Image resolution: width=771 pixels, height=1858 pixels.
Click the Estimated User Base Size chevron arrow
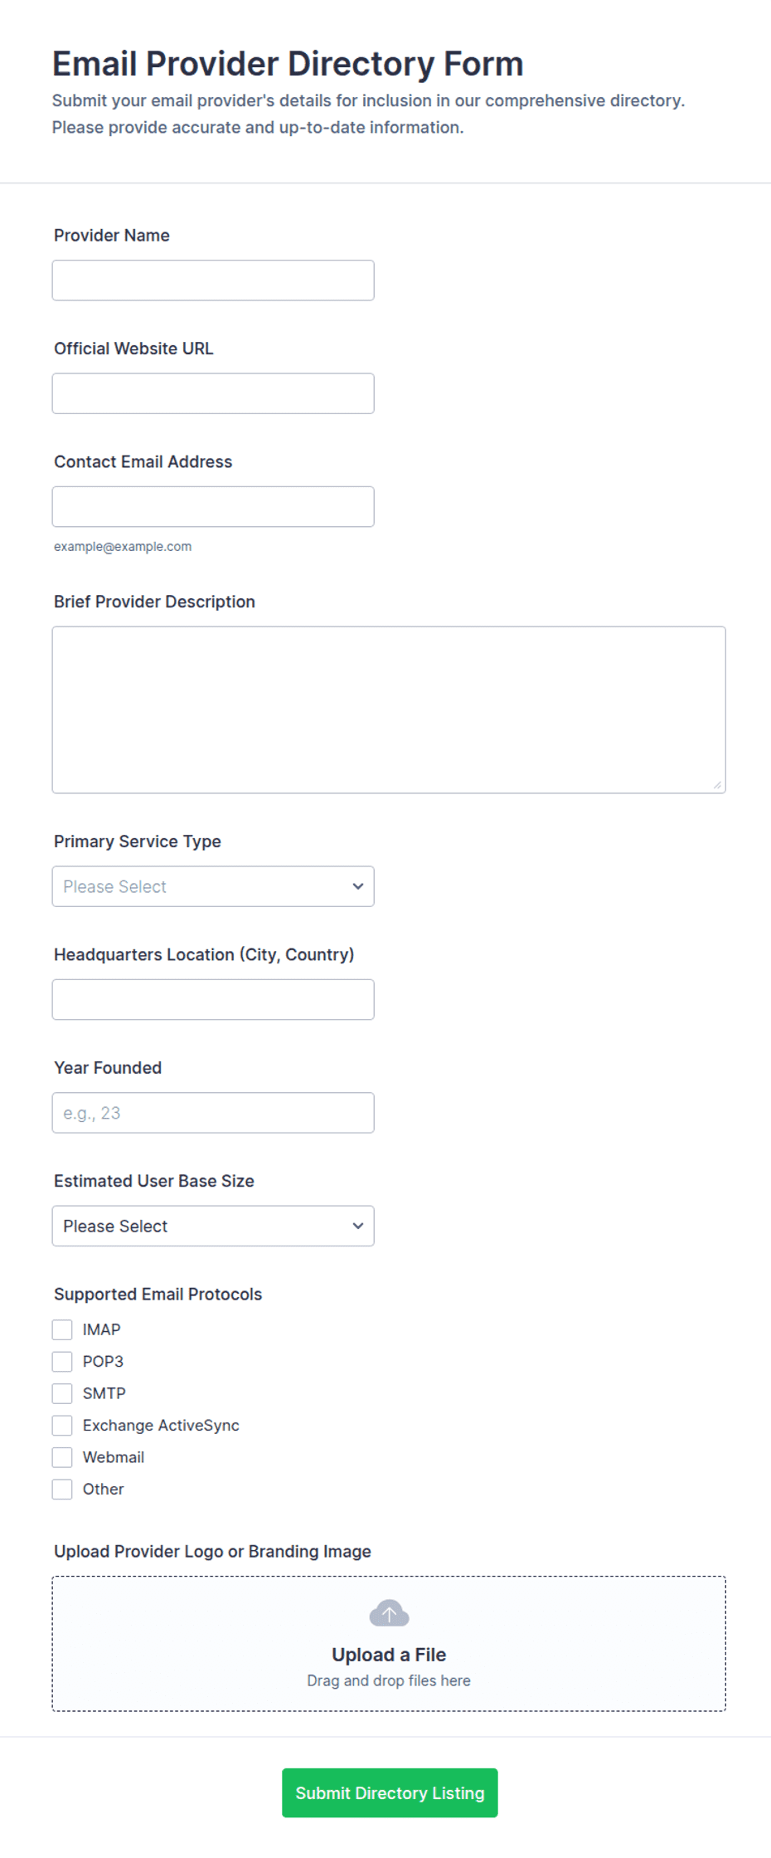tap(358, 1226)
